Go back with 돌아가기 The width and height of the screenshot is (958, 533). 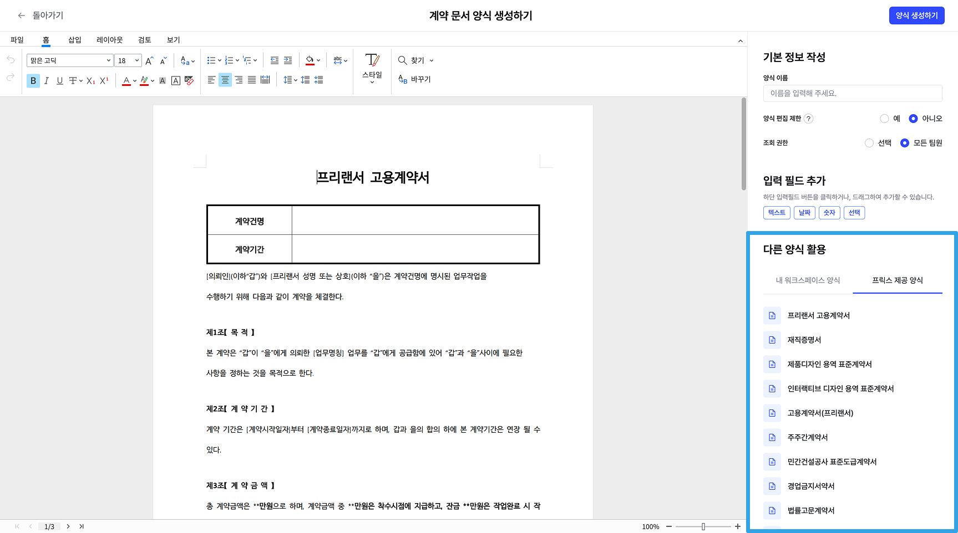coord(41,16)
